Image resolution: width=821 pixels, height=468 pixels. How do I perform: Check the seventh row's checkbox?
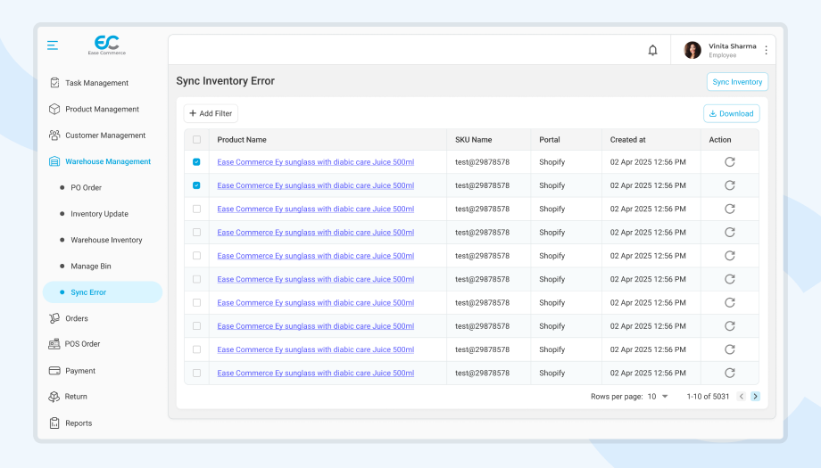pyautogui.click(x=197, y=303)
